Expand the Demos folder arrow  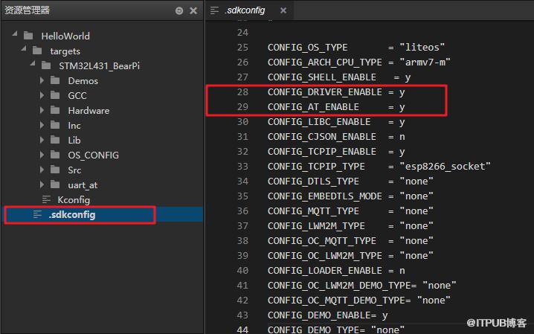tap(42, 80)
